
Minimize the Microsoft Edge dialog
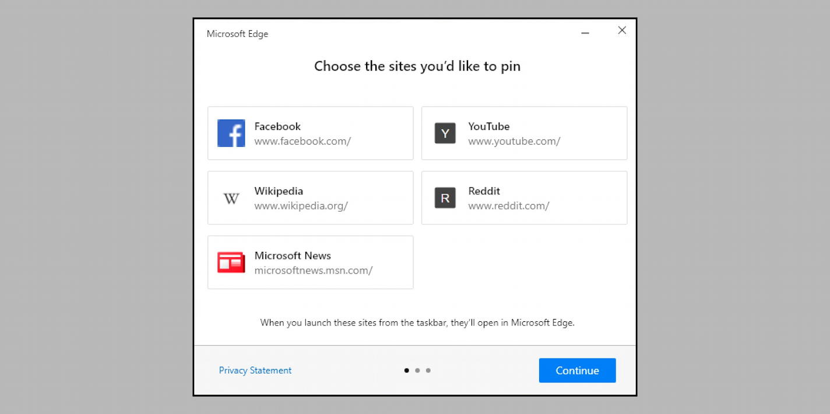point(585,33)
